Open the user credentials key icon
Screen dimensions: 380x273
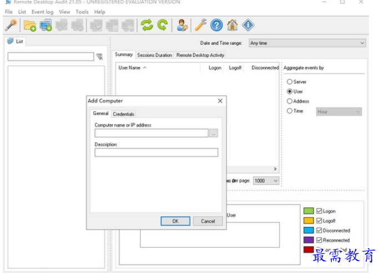coord(182,25)
